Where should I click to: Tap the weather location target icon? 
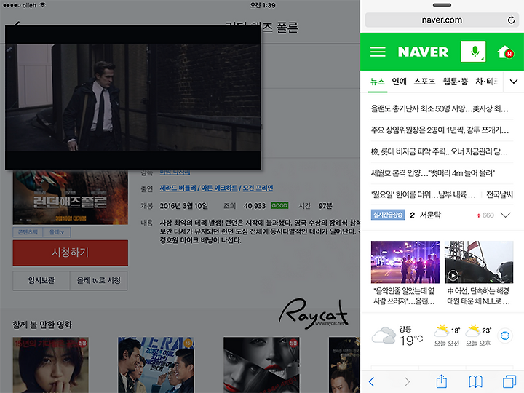coord(505,336)
